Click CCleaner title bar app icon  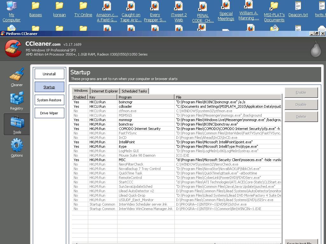coord(3,34)
